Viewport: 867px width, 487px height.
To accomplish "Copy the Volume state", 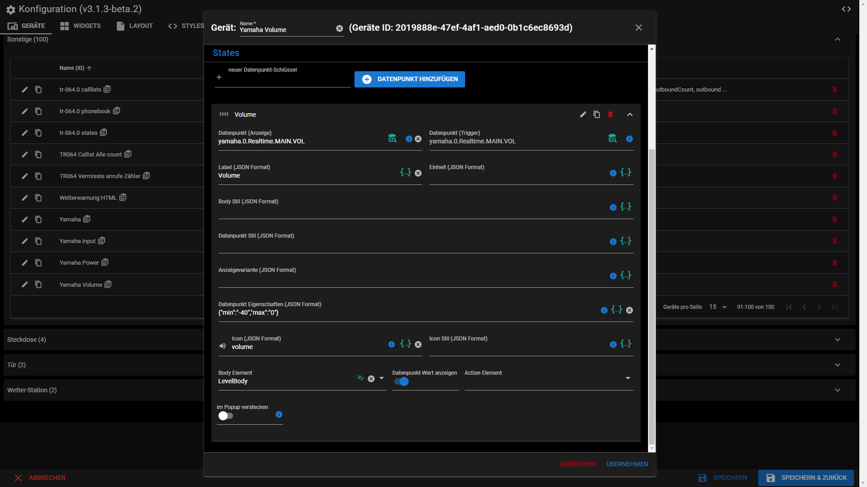I will tap(597, 115).
